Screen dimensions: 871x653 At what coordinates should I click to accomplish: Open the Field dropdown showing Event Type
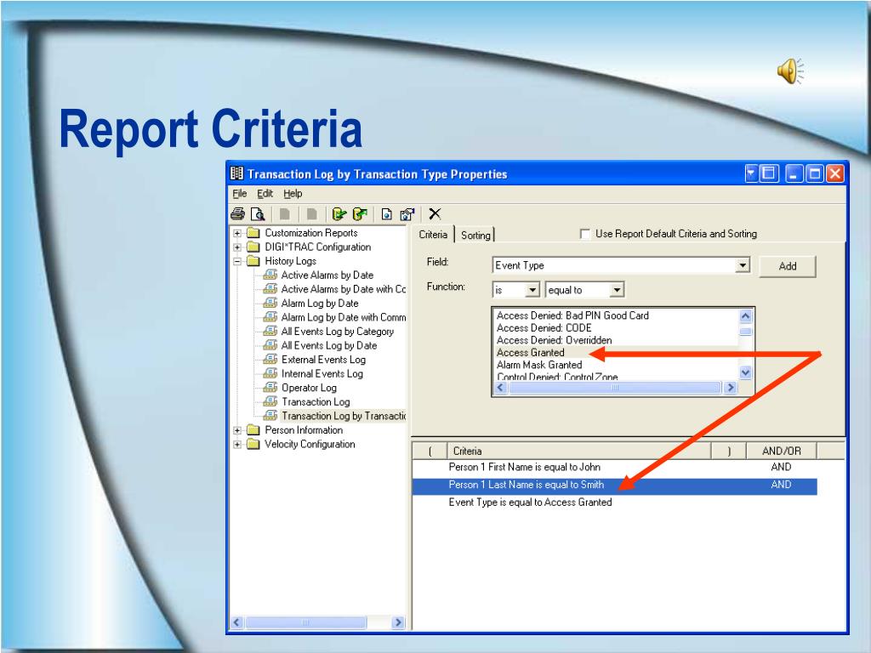(743, 265)
